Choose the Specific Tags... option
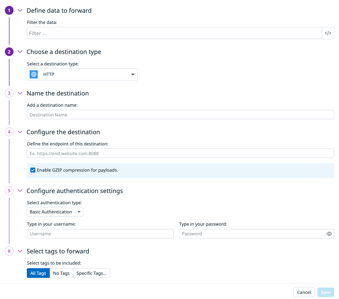 click(91, 273)
